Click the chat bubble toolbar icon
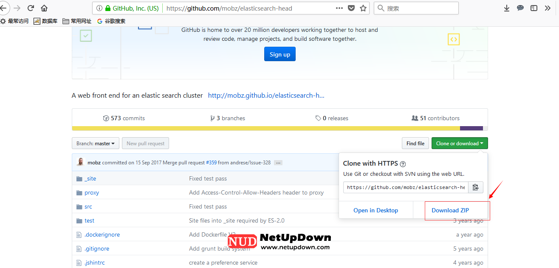559x268 pixels. pyautogui.click(x=520, y=8)
